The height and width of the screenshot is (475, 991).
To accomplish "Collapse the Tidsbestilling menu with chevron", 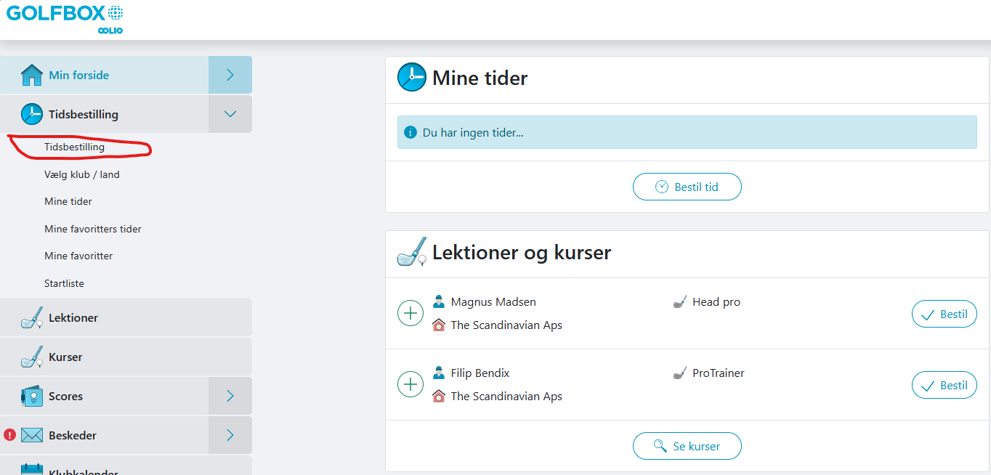I will pyautogui.click(x=230, y=114).
